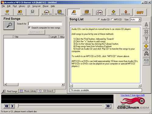Click the Acoustica CDBurner.com logo
The height and width of the screenshot is (114, 152).
point(133,103)
